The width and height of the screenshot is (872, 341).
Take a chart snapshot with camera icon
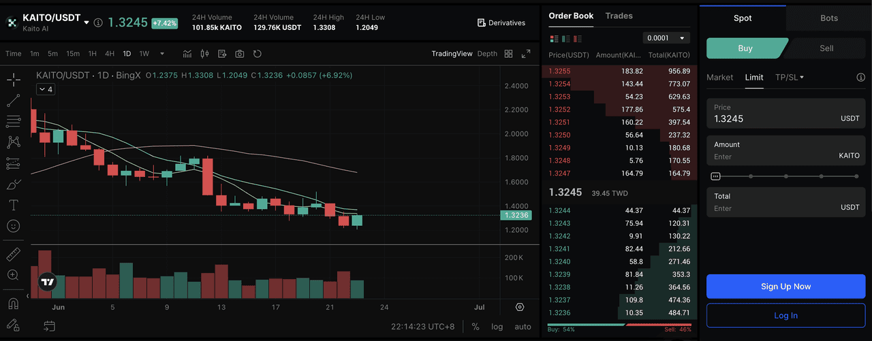pos(240,54)
